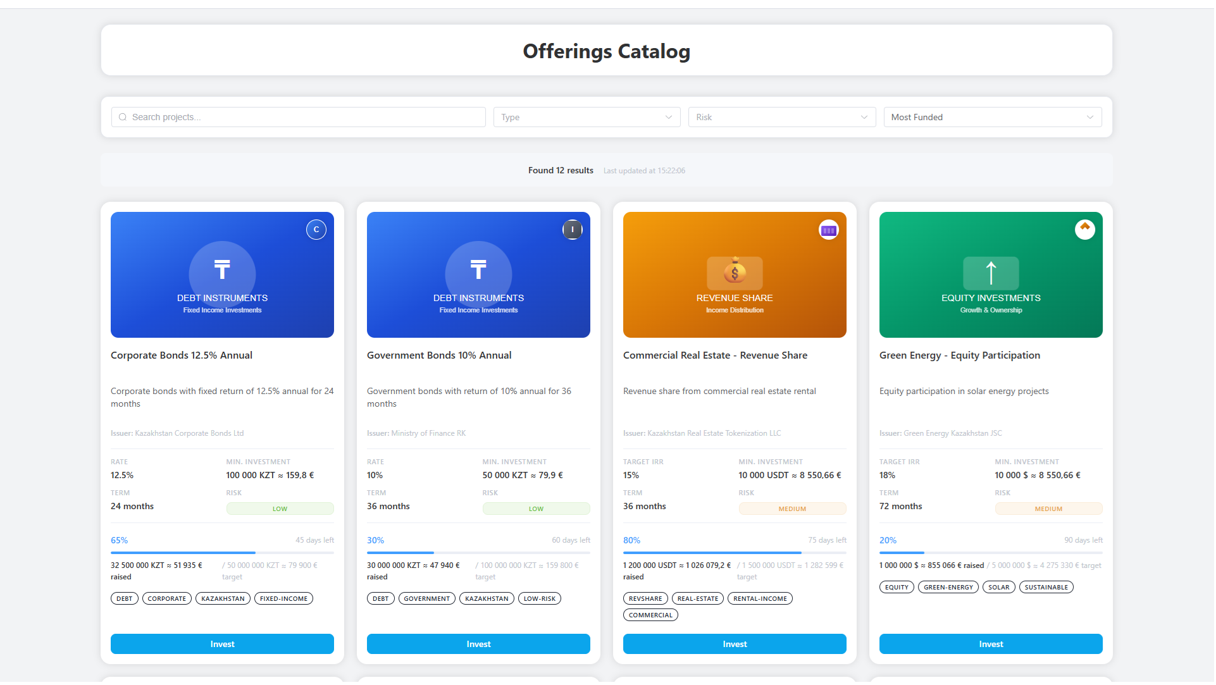
Task: Open the Type filter dropdown
Action: [x=586, y=117]
